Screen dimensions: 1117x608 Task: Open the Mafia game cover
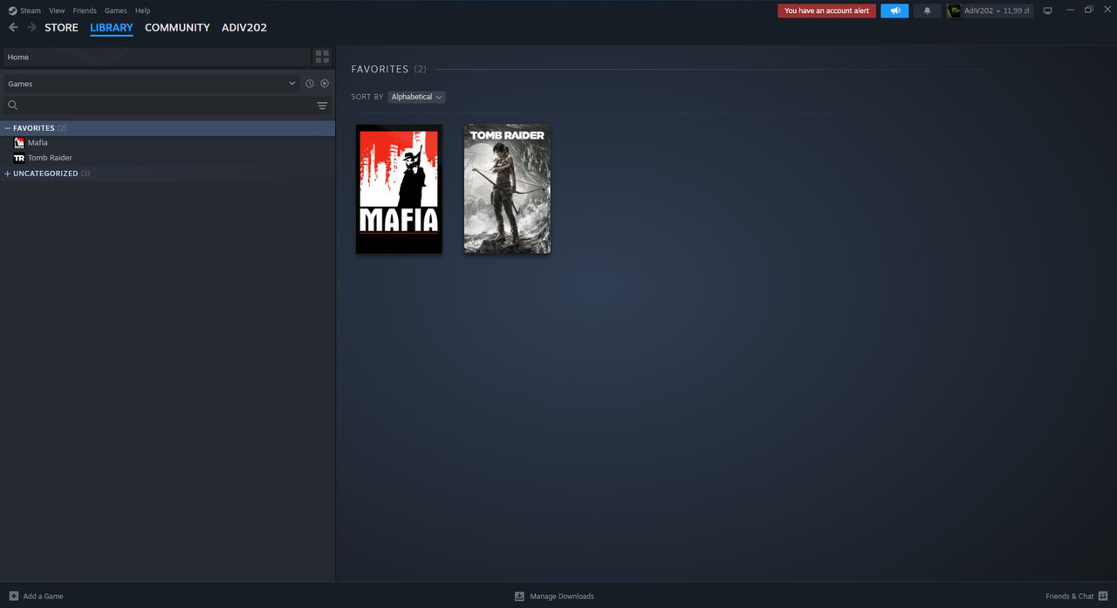pos(399,189)
